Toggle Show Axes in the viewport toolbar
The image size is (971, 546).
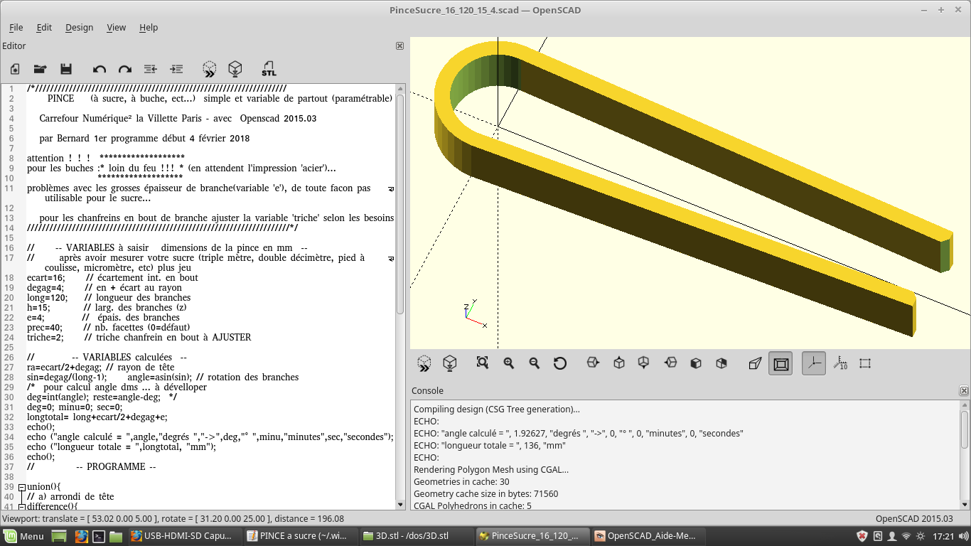(814, 363)
